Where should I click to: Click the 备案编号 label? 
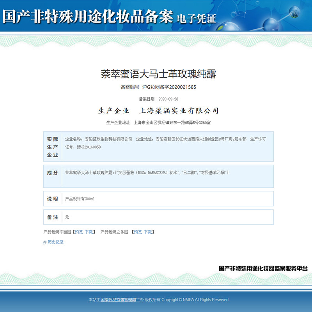(130, 87)
